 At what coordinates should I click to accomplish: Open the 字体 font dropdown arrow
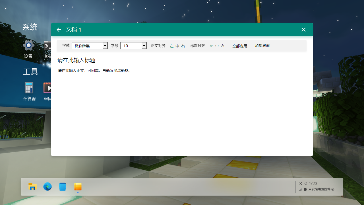pyautogui.click(x=105, y=46)
